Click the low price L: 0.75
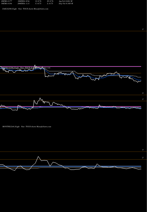Image resolution: width=147 pixels, height=212 pixels. [50, 4]
